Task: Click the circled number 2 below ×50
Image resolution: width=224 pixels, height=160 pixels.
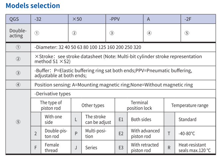Action: [x=74, y=33]
